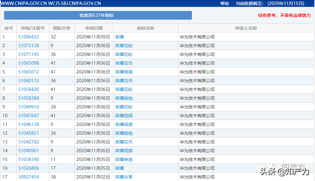Open trademark 荣耀花币 in row 6
This screenshot has height=181, width=315.
click(x=124, y=81)
